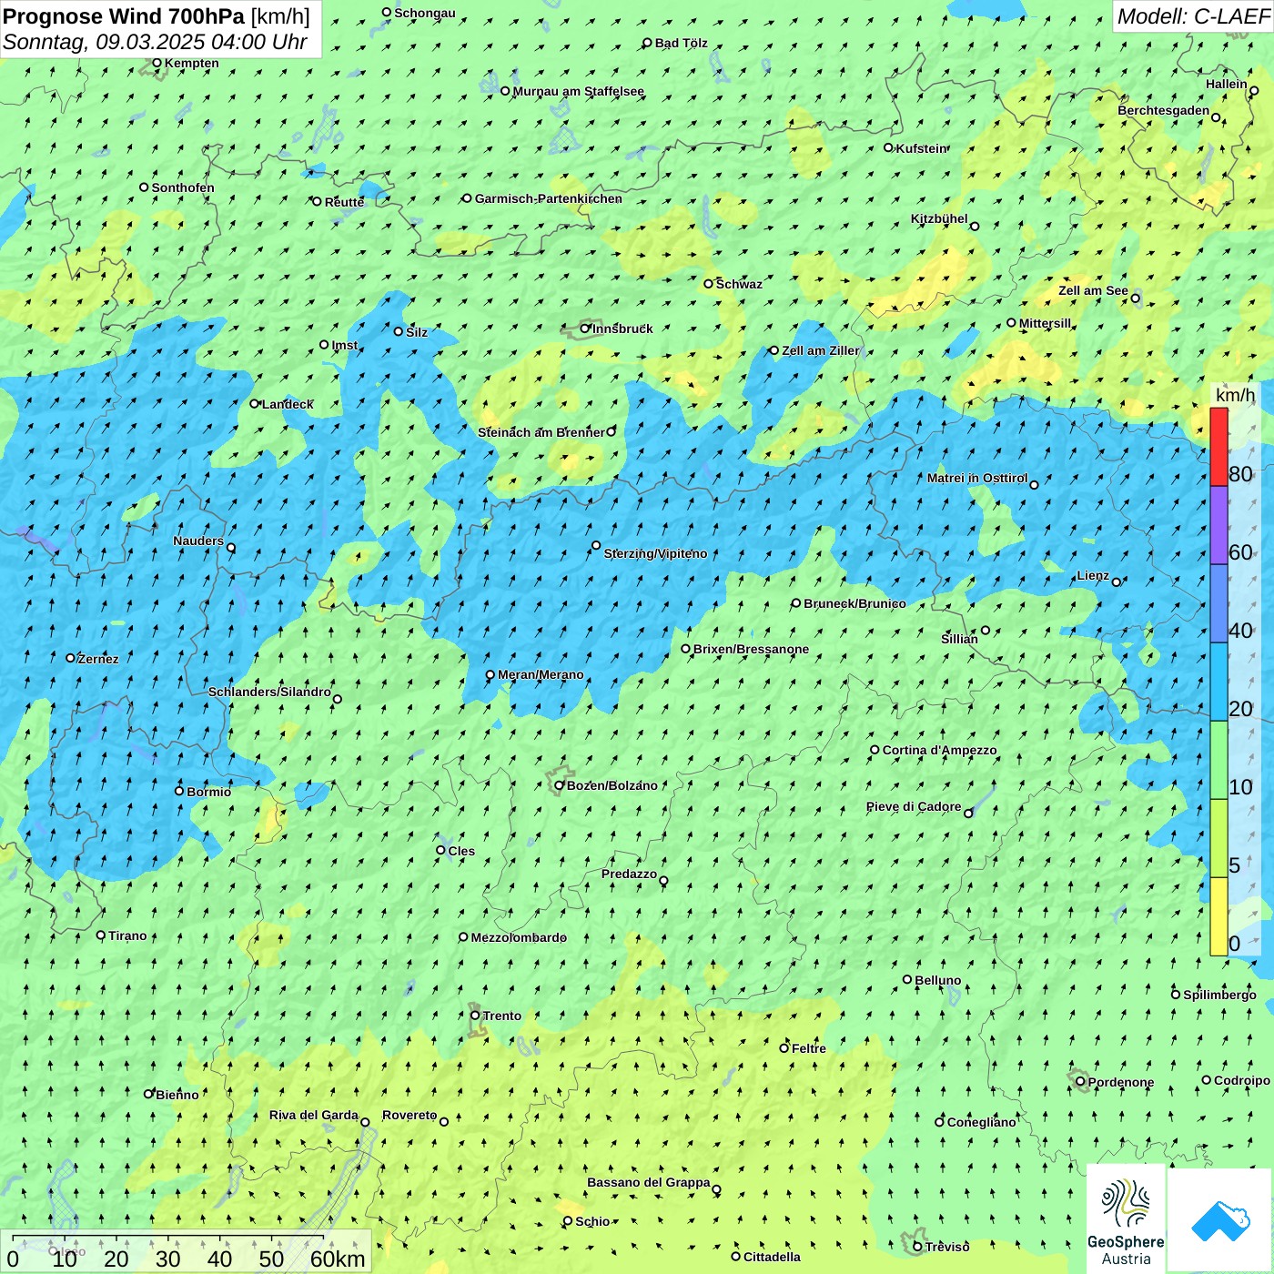Click the blue cloud app logo
Image resolution: width=1274 pixels, height=1274 pixels.
pyautogui.click(x=1220, y=1220)
